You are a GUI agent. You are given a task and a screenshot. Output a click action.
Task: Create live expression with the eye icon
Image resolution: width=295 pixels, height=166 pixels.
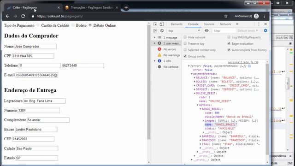click(x=206, y=31)
